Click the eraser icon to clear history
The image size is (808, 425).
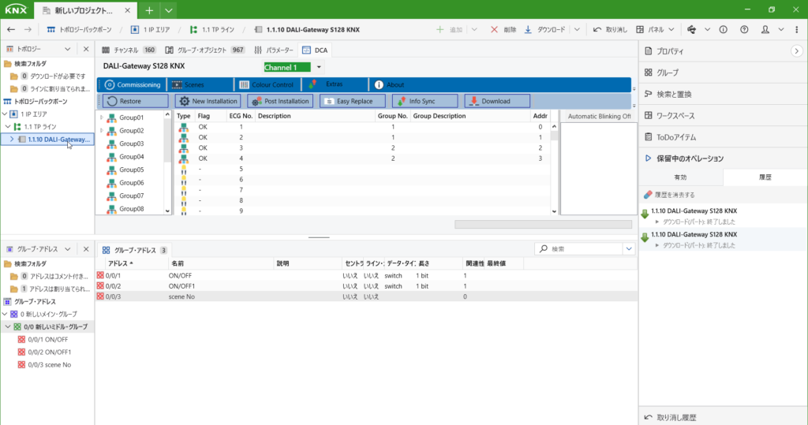pos(648,195)
